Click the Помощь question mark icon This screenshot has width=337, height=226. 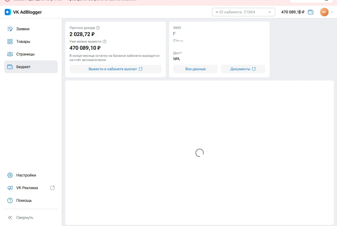[x=10, y=200]
